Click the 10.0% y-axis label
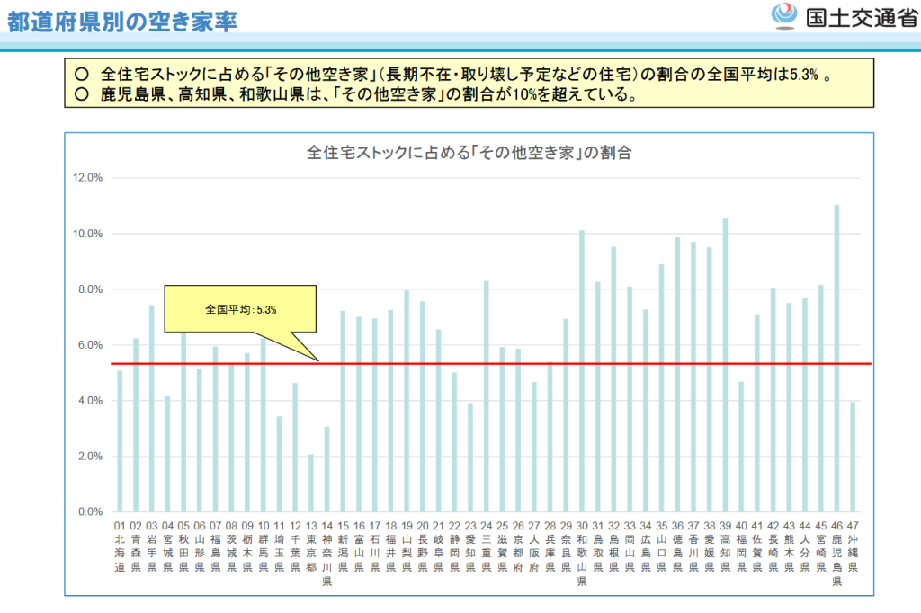Screen dimensions: 921x613 point(87,234)
